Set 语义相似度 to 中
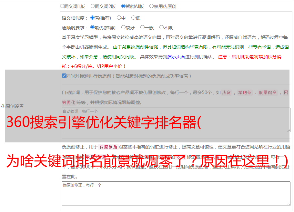 coord(119,18)
